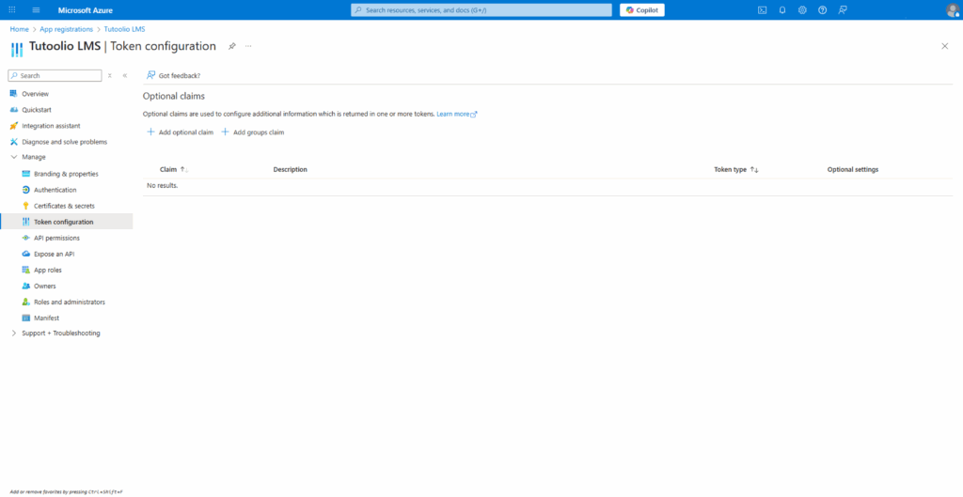Click the help question mark icon
The image size is (963, 497).
(822, 9)
